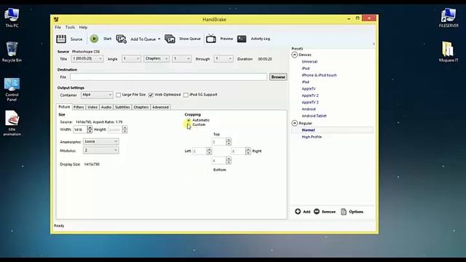Select the iPhone & iPod touch preset
Screen dimensions: 466x262
tap(319, 75)
